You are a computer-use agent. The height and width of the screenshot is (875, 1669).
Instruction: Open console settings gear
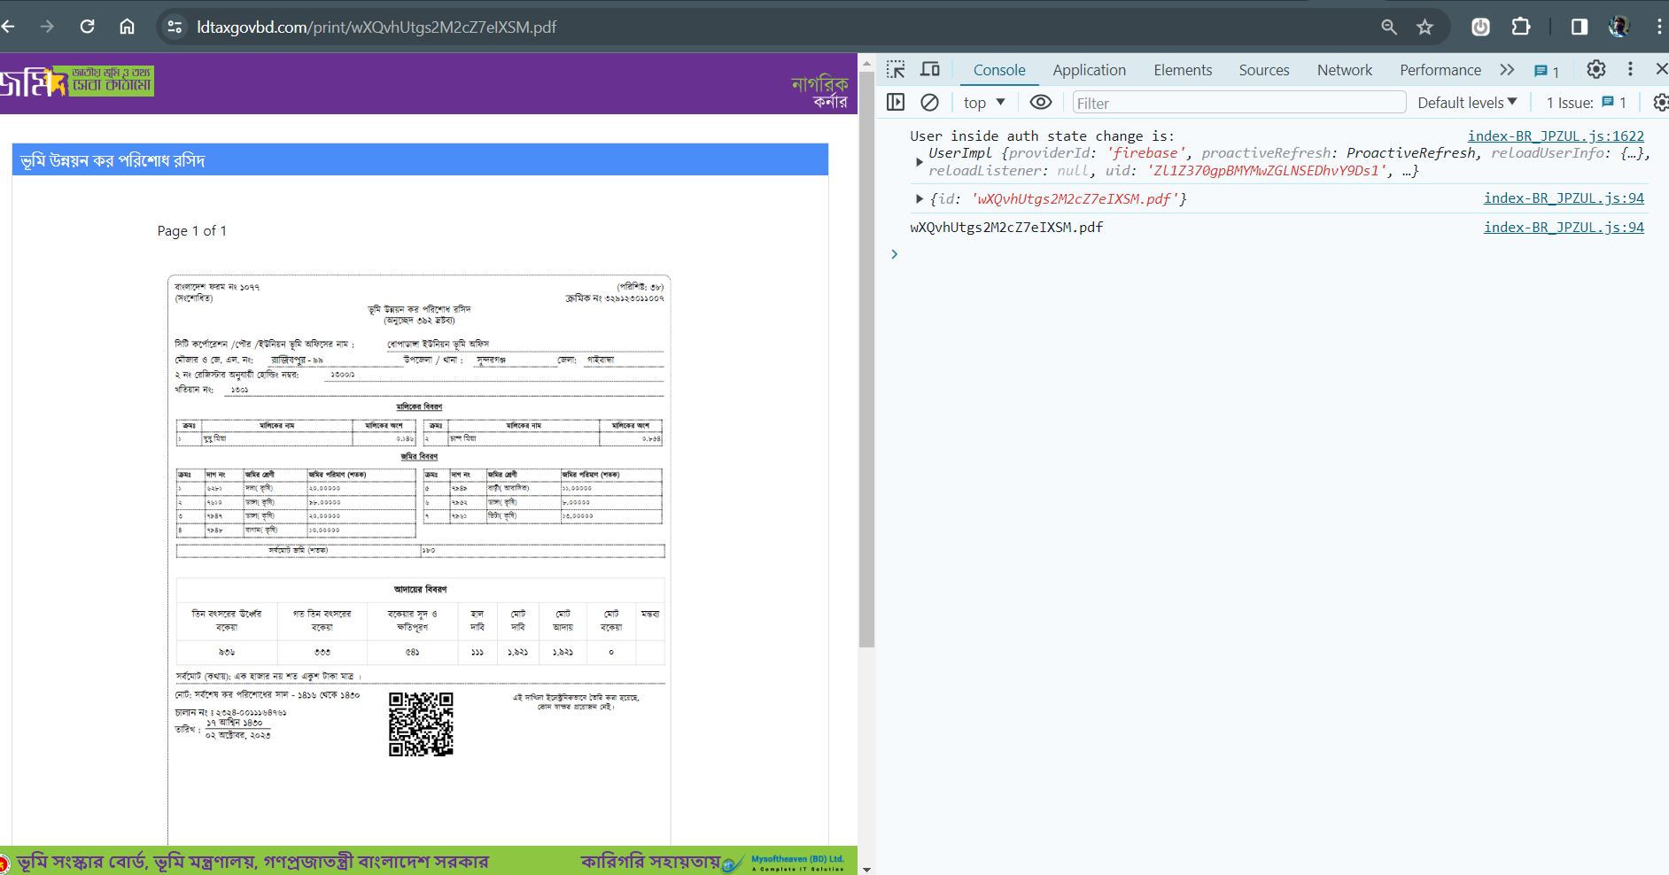[x=1661, y=102]
